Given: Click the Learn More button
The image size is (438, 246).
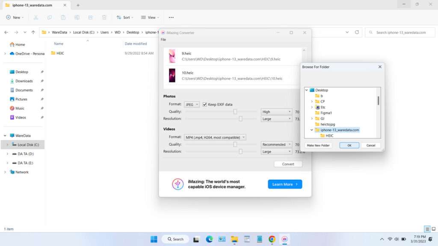Looking at the screenshot, I should click(285, 184).
